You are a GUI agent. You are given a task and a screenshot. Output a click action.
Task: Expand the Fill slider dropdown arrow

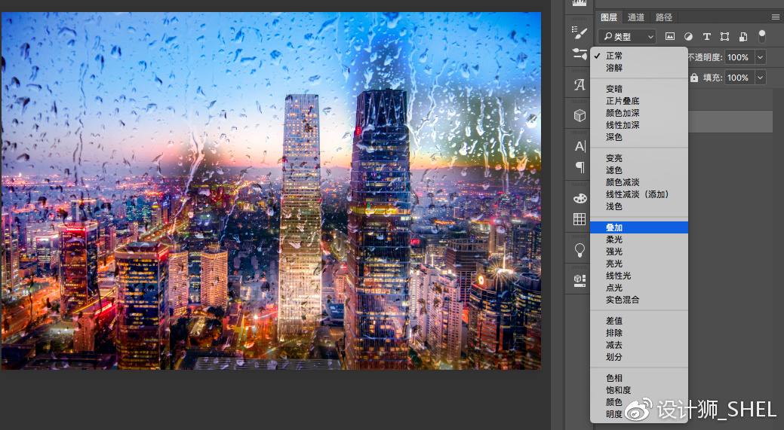pyautogui.click(x=760, y=78)
